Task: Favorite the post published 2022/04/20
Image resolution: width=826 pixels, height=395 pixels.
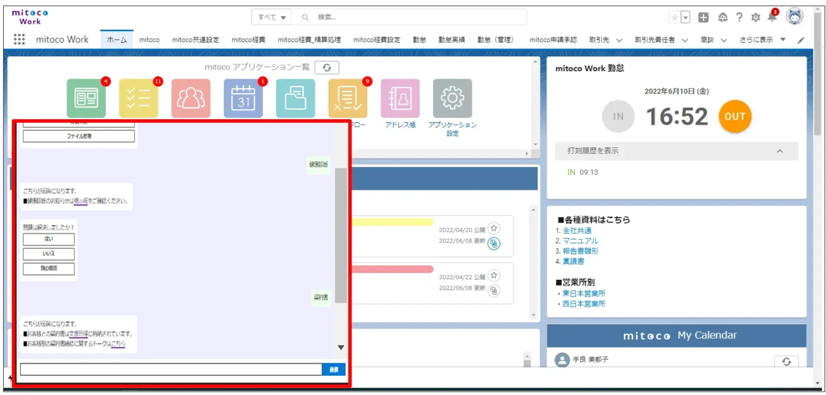Action: coord(494,228)
